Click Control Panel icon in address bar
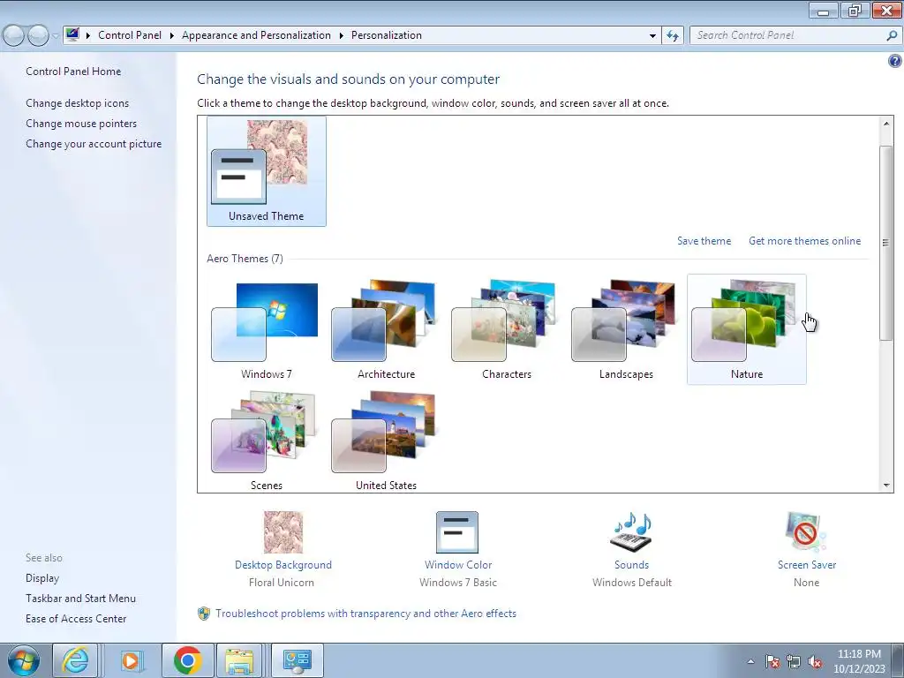This screenshot has height=678, width=904. (x=72, y=35)
